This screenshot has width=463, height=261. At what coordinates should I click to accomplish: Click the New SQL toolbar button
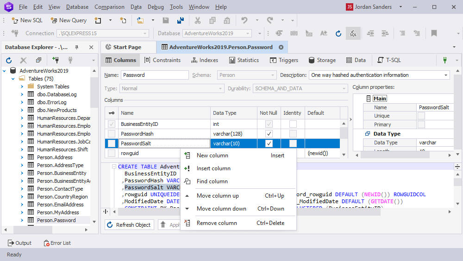click(27, 20)
